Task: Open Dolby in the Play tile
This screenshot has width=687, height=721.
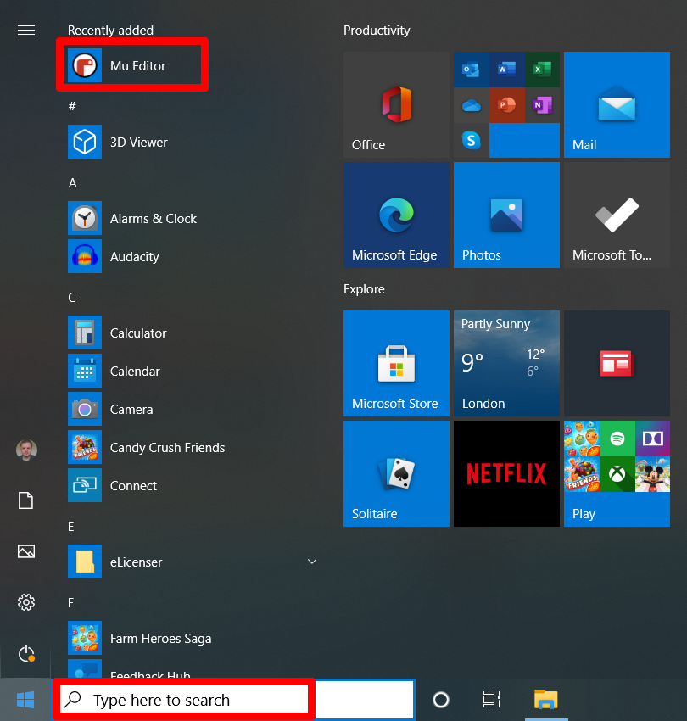Action: (652, 439)
